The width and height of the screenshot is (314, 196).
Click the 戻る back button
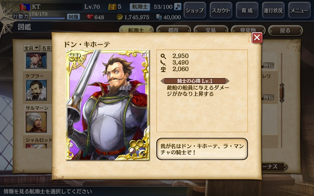285,31
